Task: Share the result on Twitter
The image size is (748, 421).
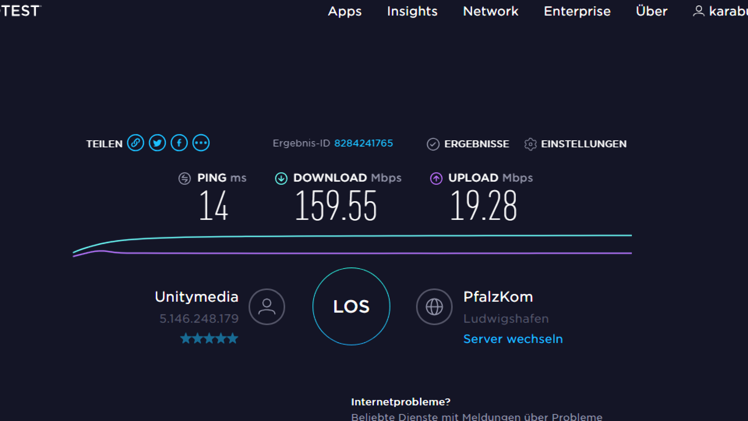Action: click(x=157, y=143)
